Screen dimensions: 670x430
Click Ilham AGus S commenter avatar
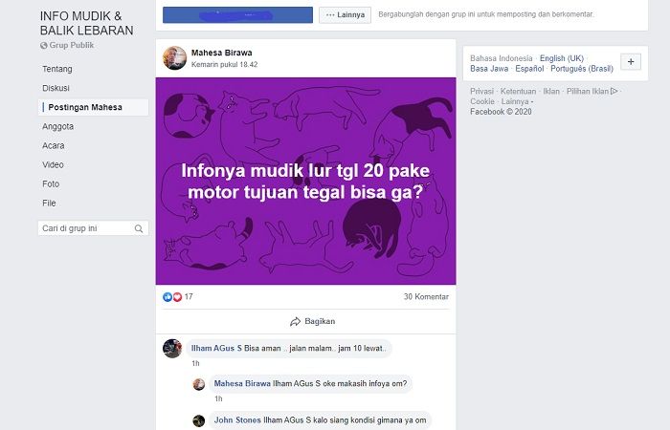pos(172,349)
